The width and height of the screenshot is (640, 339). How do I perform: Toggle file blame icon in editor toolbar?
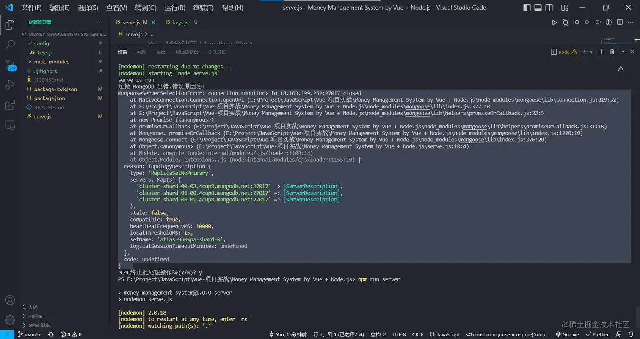(609, 22)
